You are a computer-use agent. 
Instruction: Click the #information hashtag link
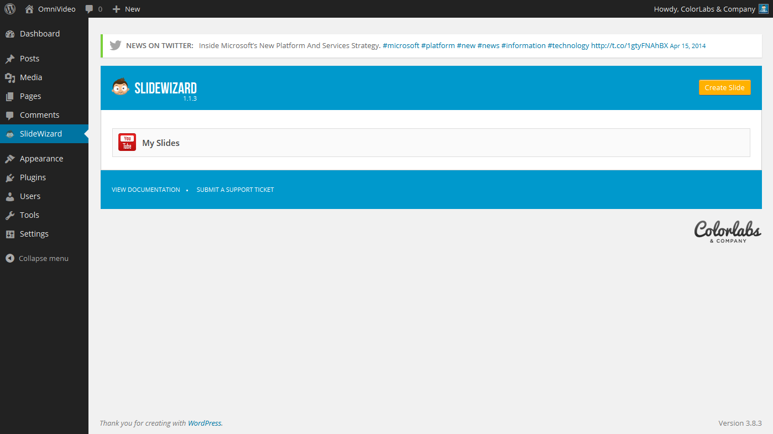pyautogui.click(x=524, y=46)
